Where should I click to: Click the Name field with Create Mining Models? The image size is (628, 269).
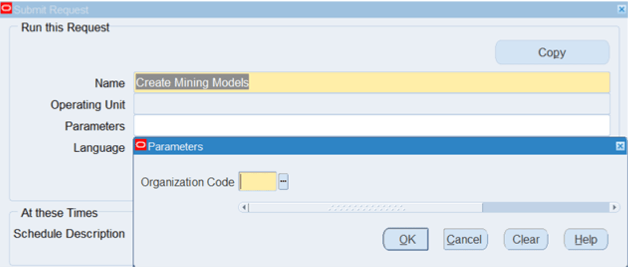pyautogui.click(x=371, y=83)
